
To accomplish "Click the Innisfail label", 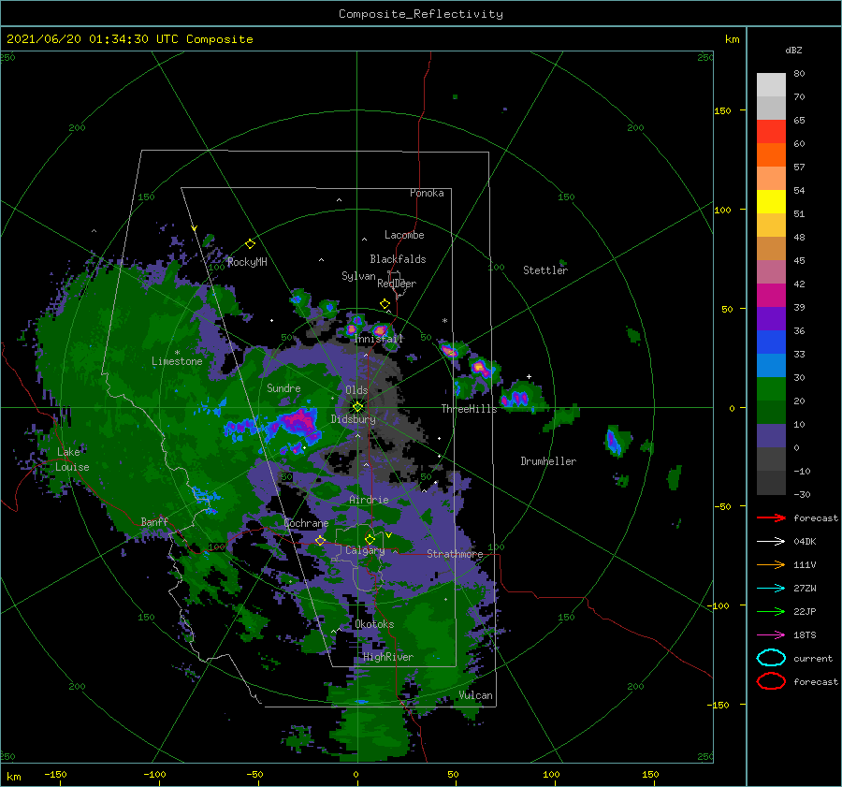I will click(378, 339).
